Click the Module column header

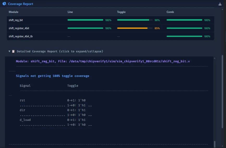(14, 12)
